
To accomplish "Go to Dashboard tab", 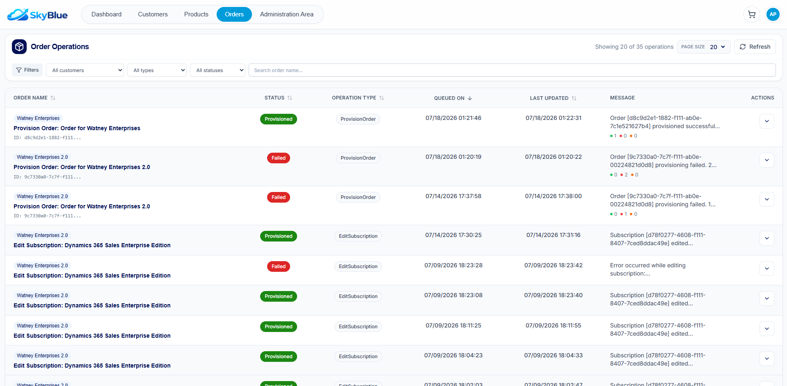I will [x=106, y=14].
